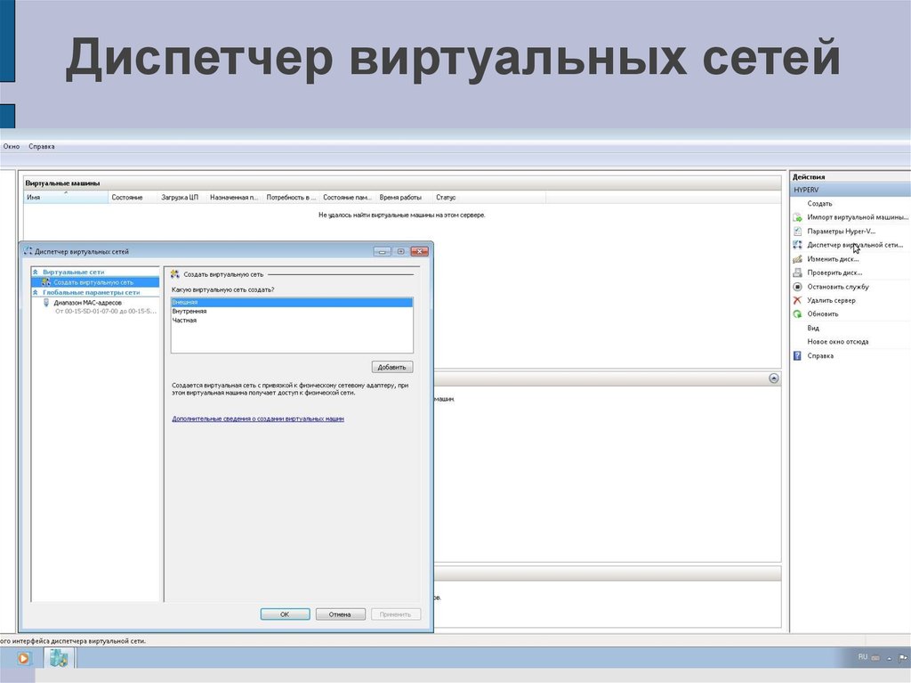Click the Action Center flag icon in the tray
911x683 pixels.
[904, 658]
